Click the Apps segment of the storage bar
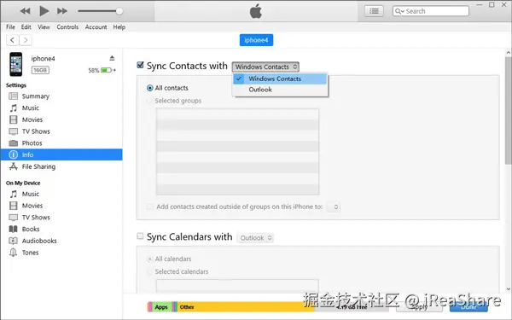 click(162, 307)
